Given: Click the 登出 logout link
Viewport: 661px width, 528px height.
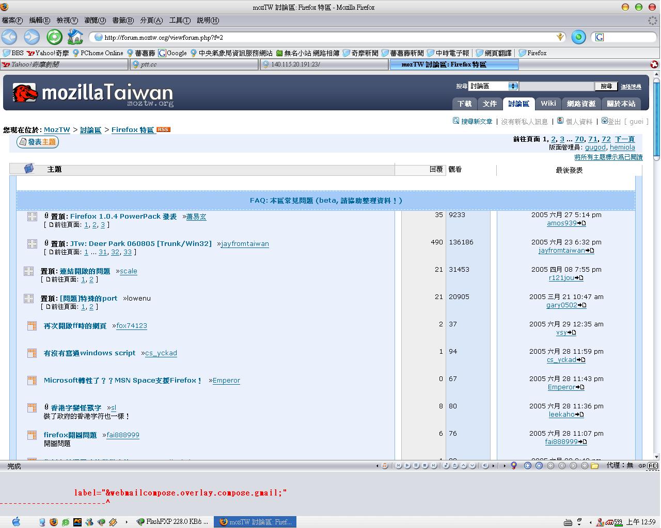Looking at the screenshot, I should (x=615, y=121).
